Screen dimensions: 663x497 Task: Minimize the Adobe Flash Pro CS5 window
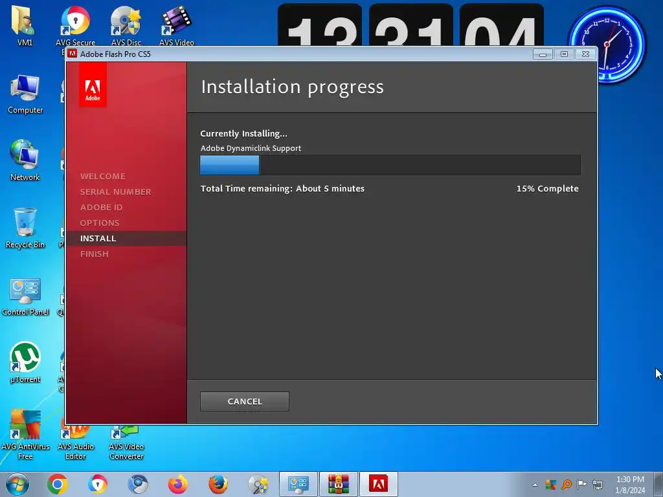coord(543,54)
